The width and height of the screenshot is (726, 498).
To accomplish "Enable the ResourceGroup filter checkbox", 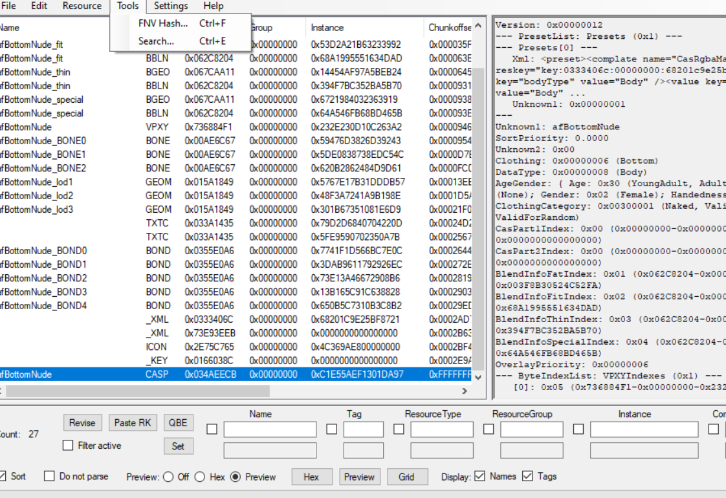I will point(489,429).
